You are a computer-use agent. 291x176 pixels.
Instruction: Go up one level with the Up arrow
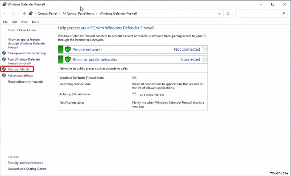click(x=24, y=13)
